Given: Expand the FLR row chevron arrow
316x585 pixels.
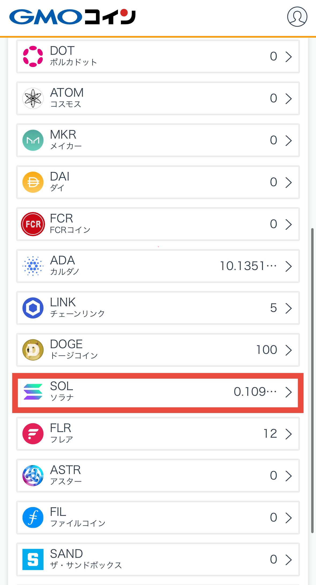Looking at the screenshot, I should click(x=288, y=434).
